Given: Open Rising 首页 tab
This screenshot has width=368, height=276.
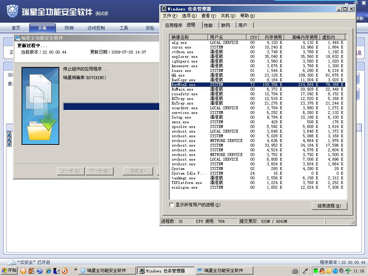Looking at the screenshot, I should pyautogui.click(x=16, y=28).
